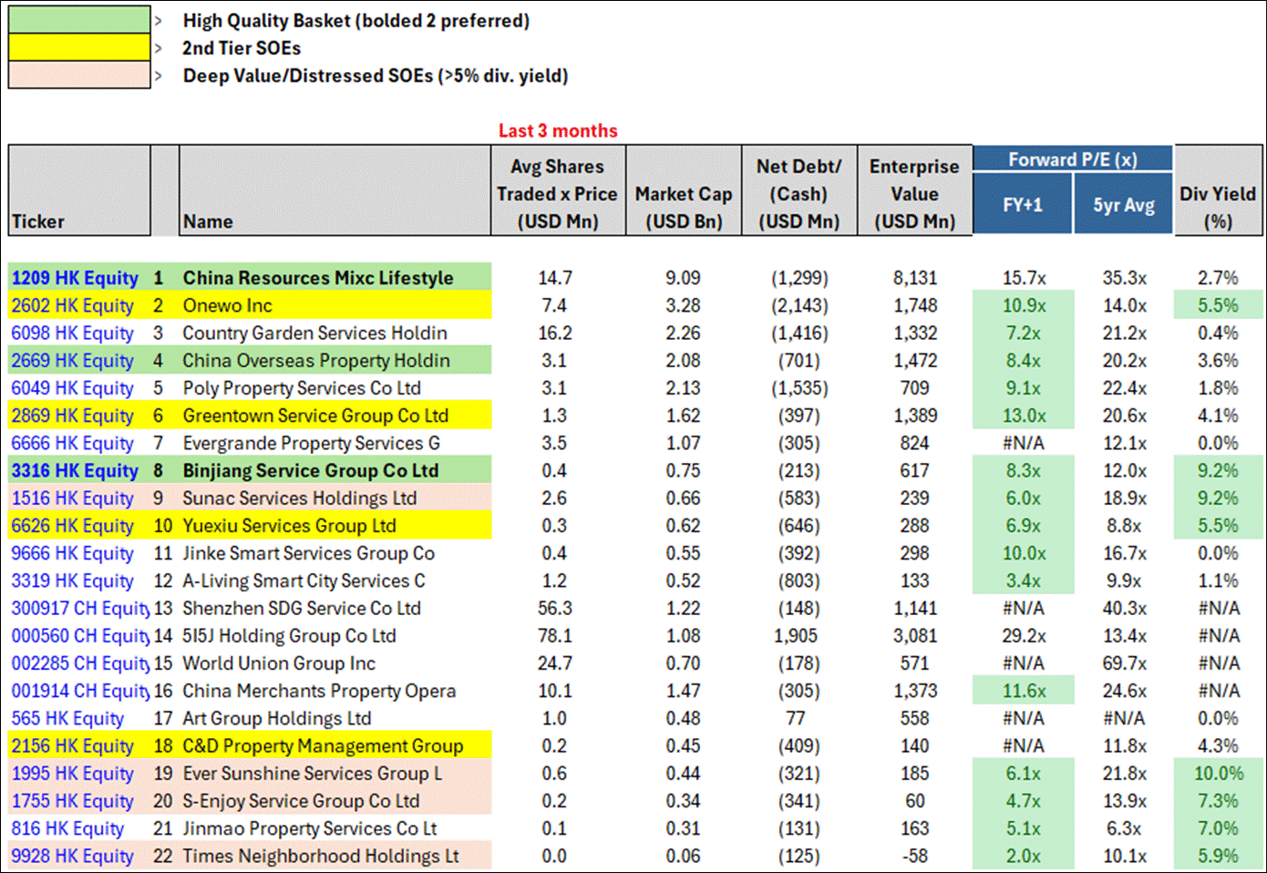The height and width of the screenshot is (873, 1267).
Task: Select the Binjiang Service Group Co Ltd cell
Action: point(335,470)
